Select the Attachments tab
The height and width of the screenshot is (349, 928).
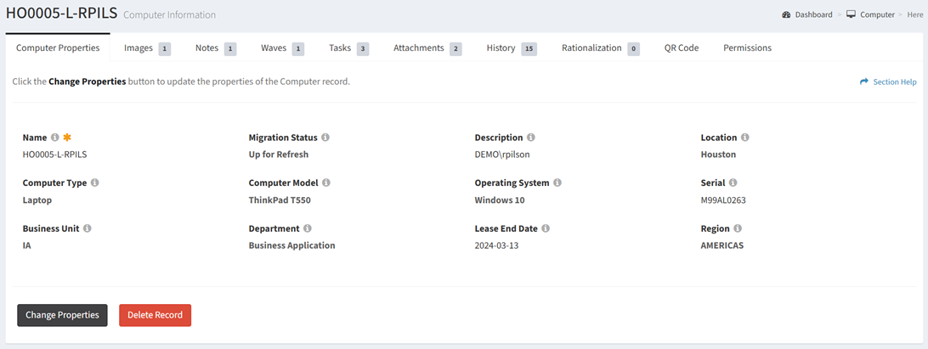click(427, 48)
